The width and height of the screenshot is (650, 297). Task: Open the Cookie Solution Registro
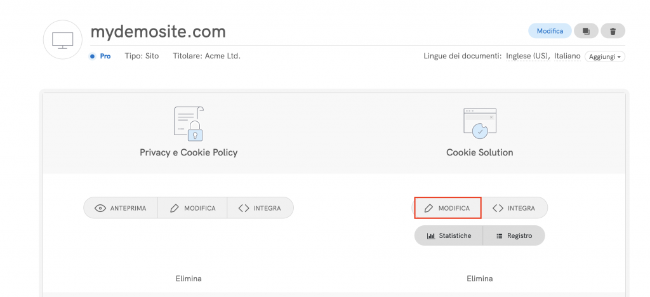[x=514, y=235]
